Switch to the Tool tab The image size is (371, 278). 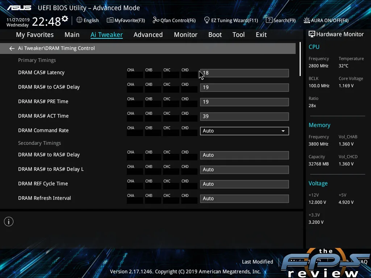[x=238, y=35]
